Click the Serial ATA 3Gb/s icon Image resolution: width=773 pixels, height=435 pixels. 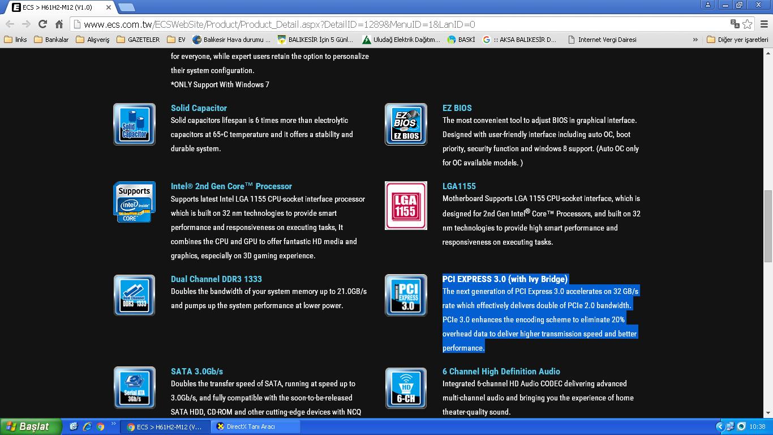click(134, 387)
